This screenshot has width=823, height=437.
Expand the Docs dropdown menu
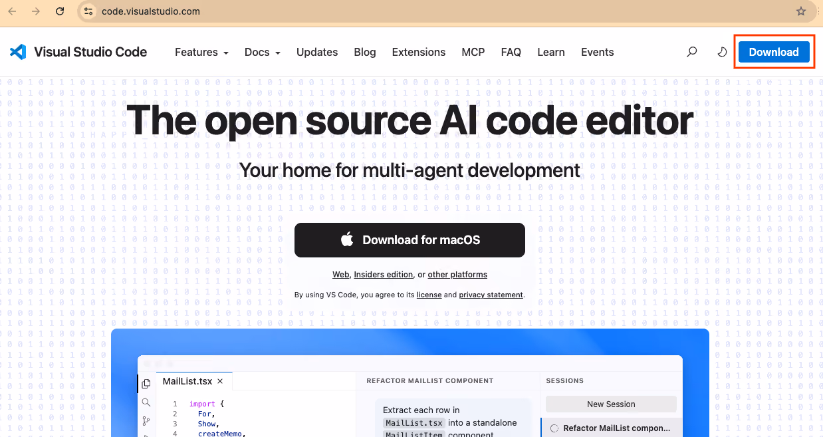click(263, 52)
